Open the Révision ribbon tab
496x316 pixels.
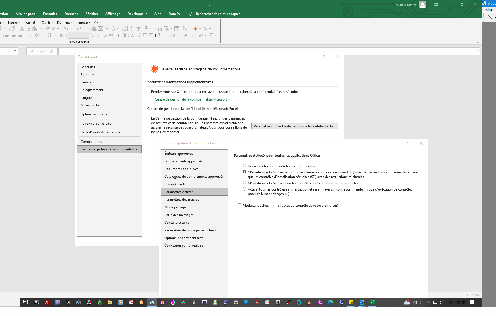[x=92, y=14]
